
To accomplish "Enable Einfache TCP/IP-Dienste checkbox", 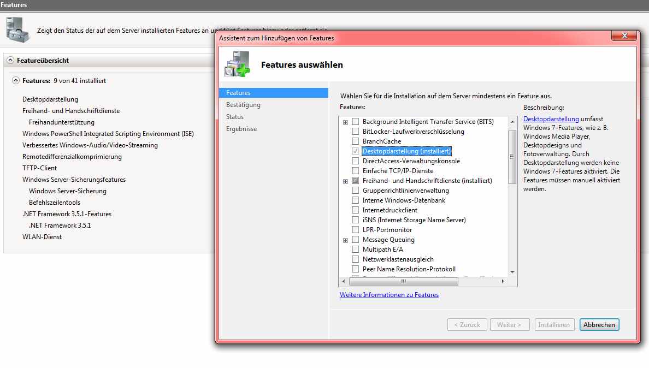I will [355, 171].
